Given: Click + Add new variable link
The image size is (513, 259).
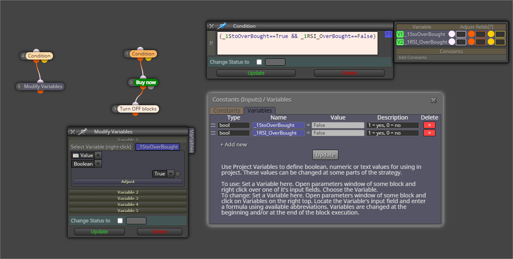Looking at the screenshot, I should click(234, 144).
